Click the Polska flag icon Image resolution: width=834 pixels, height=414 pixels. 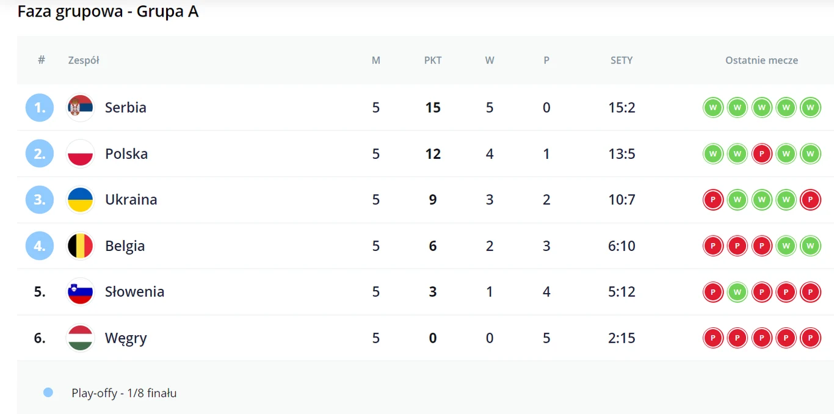pyautogui.click(x=80, y=154)
